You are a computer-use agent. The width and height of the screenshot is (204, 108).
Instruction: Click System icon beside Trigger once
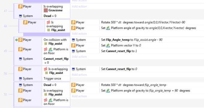(20, 78)
